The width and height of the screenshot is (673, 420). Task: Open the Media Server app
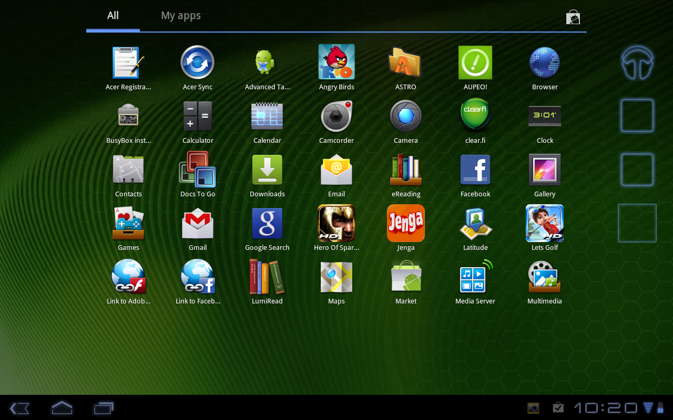475,277
